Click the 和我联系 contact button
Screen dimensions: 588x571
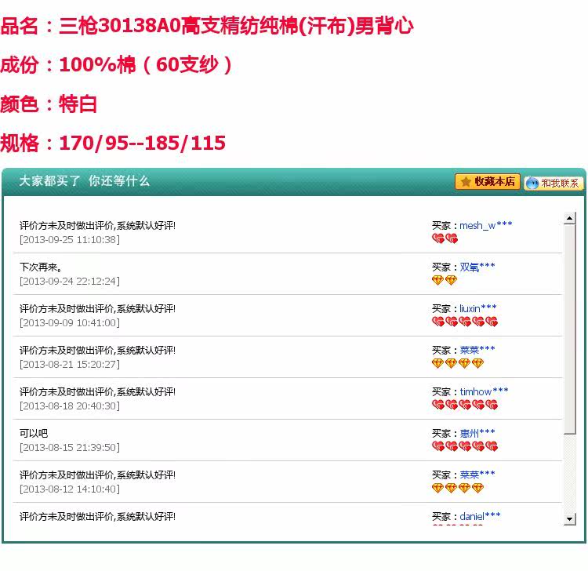[554, 183]
